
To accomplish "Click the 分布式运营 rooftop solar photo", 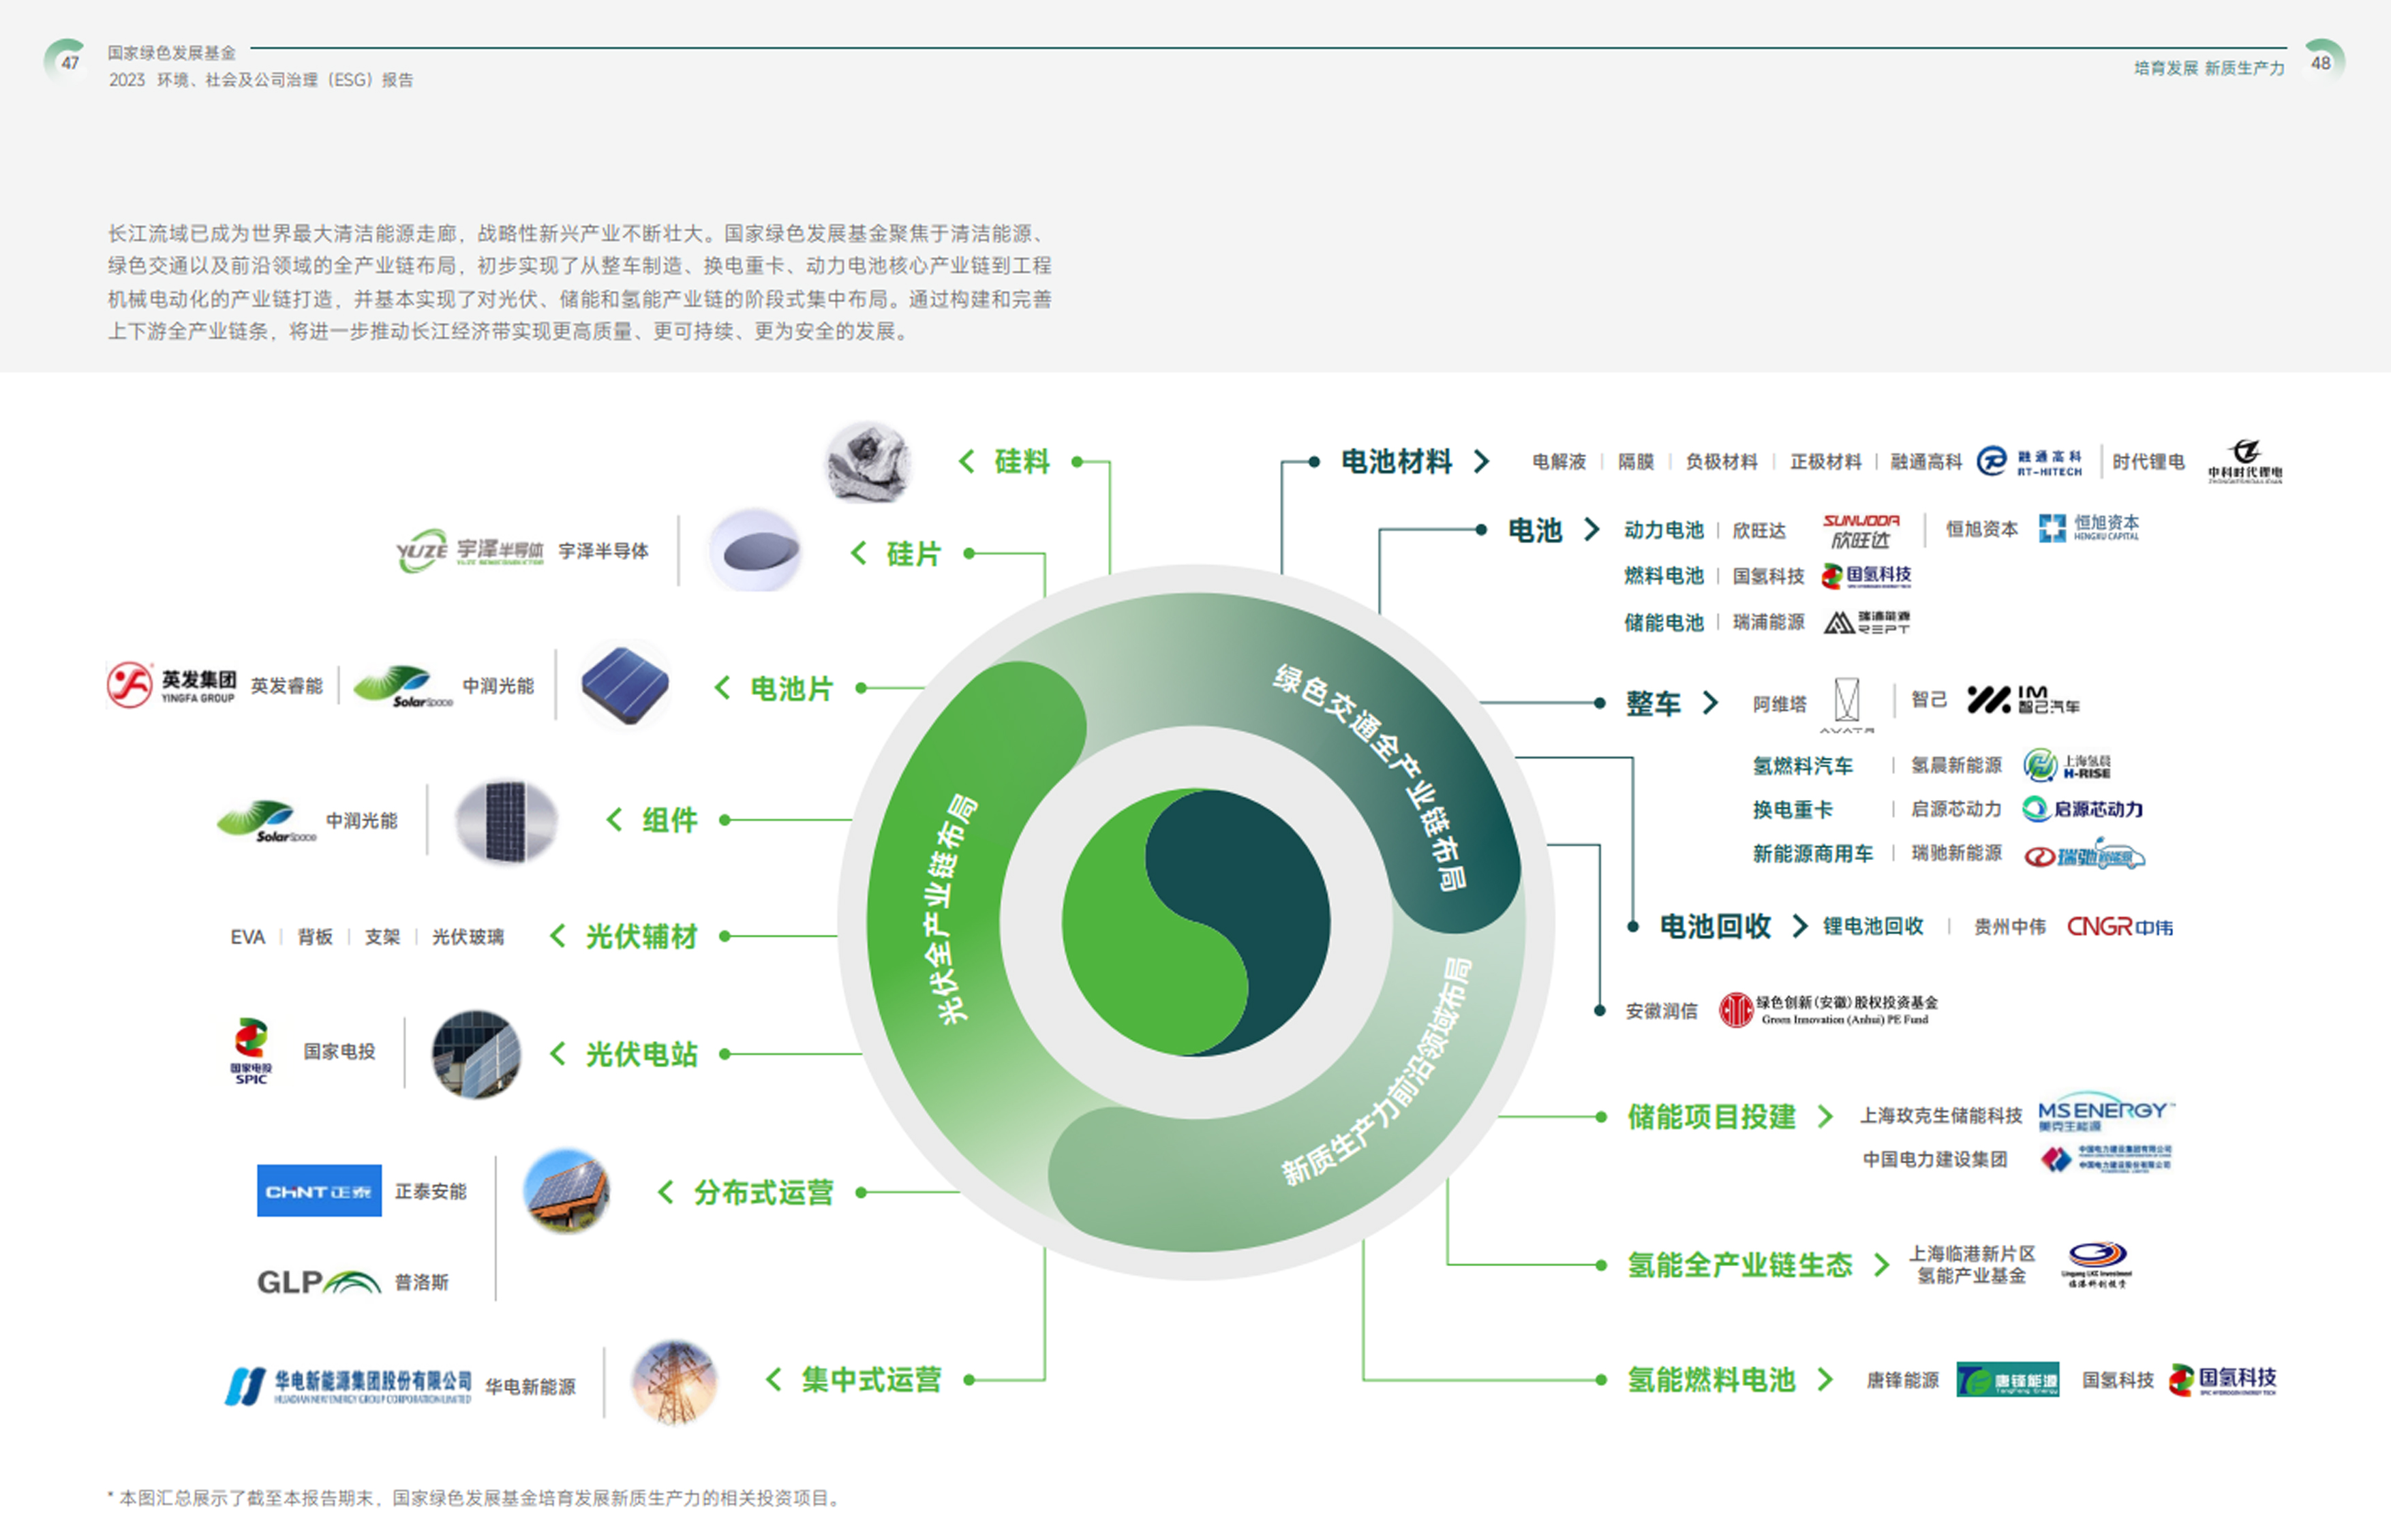I will 567,1191.
